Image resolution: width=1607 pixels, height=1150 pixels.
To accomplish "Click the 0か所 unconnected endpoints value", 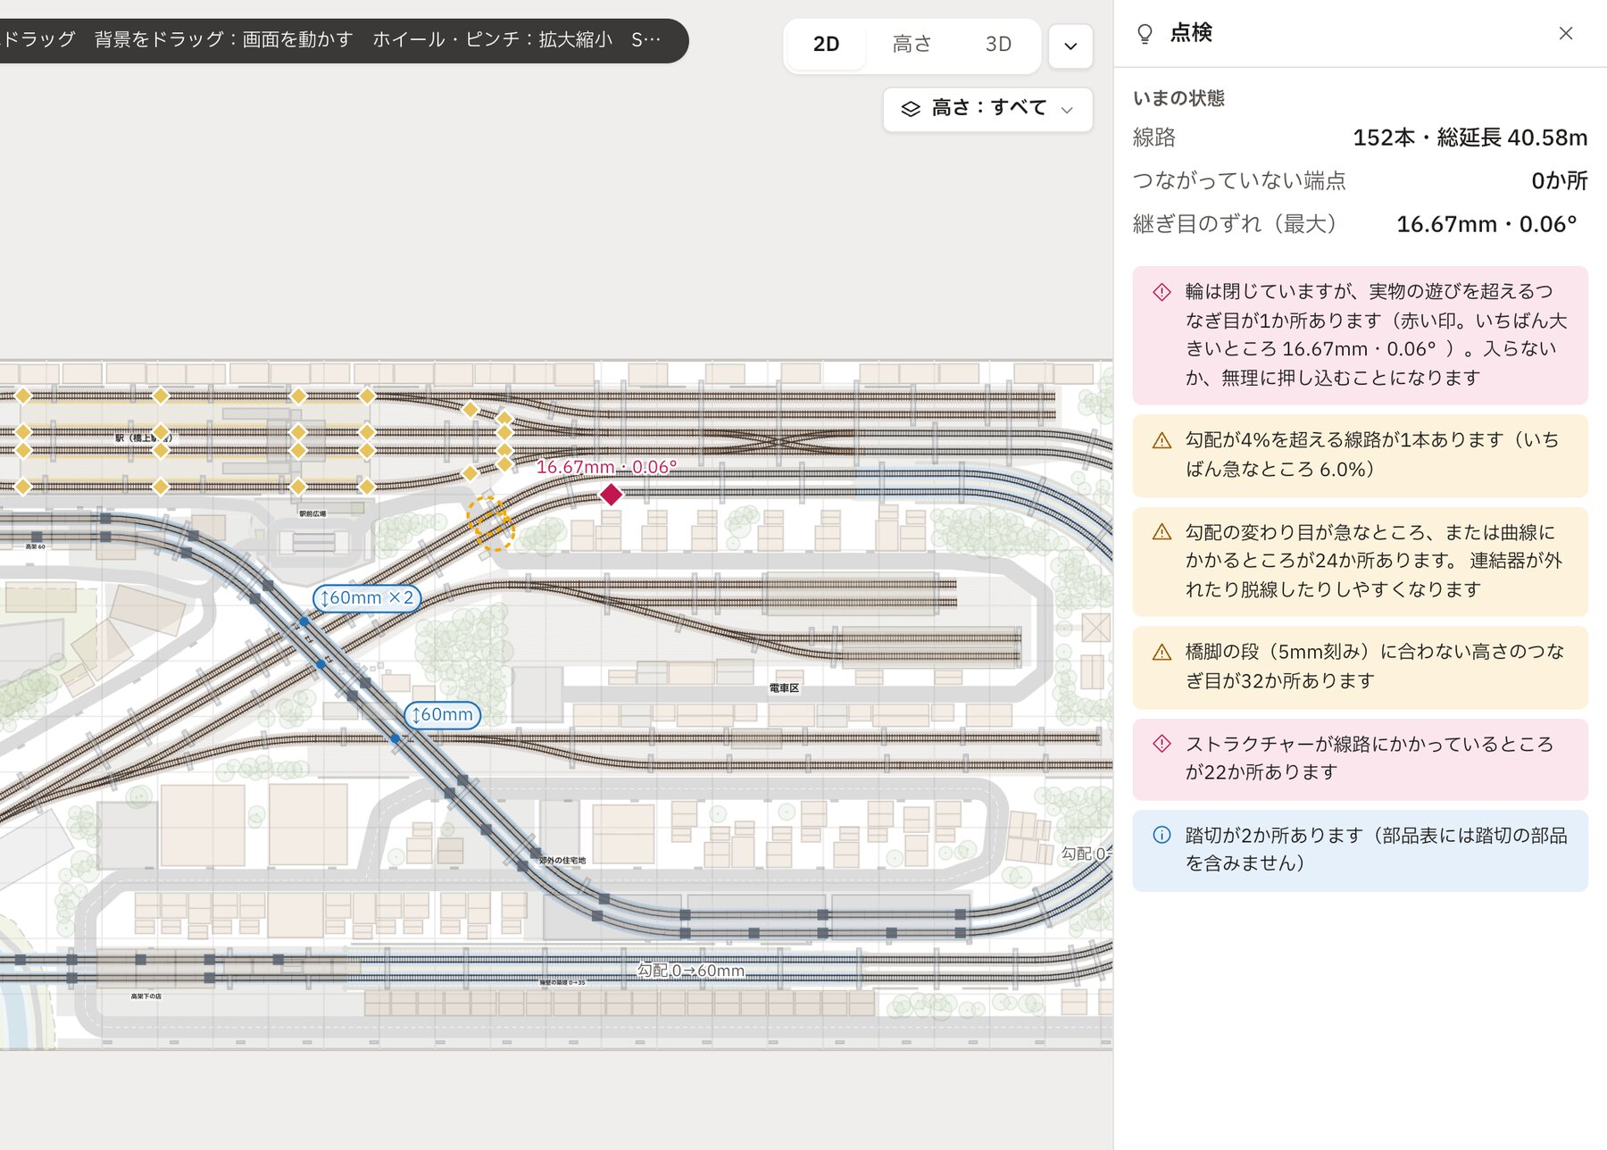I will (x=1559, y=180).
